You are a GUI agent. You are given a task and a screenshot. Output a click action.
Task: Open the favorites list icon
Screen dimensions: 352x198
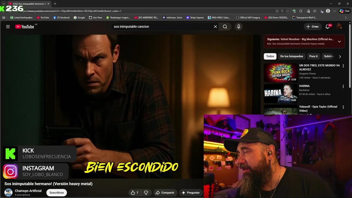[315, 11]
